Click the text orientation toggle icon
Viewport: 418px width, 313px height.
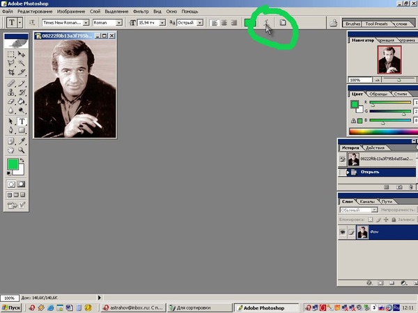click(x=32, y=23)
